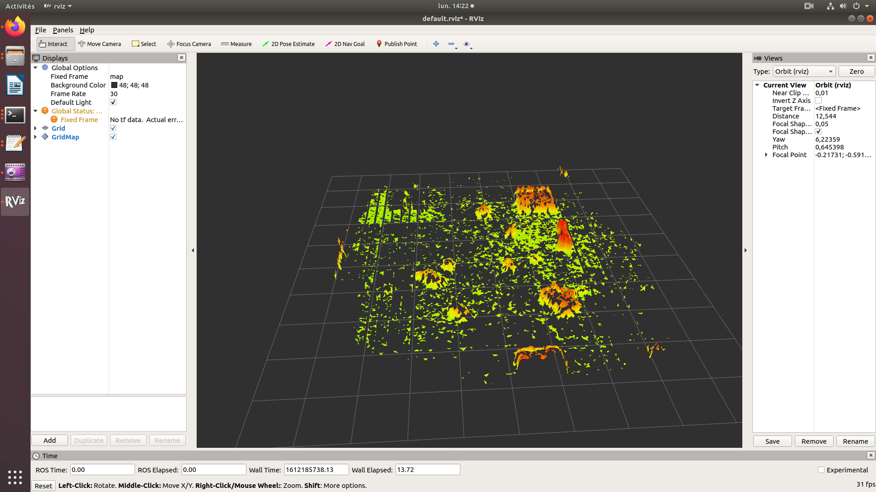Collapse the Global Options tree

[36, 67]
